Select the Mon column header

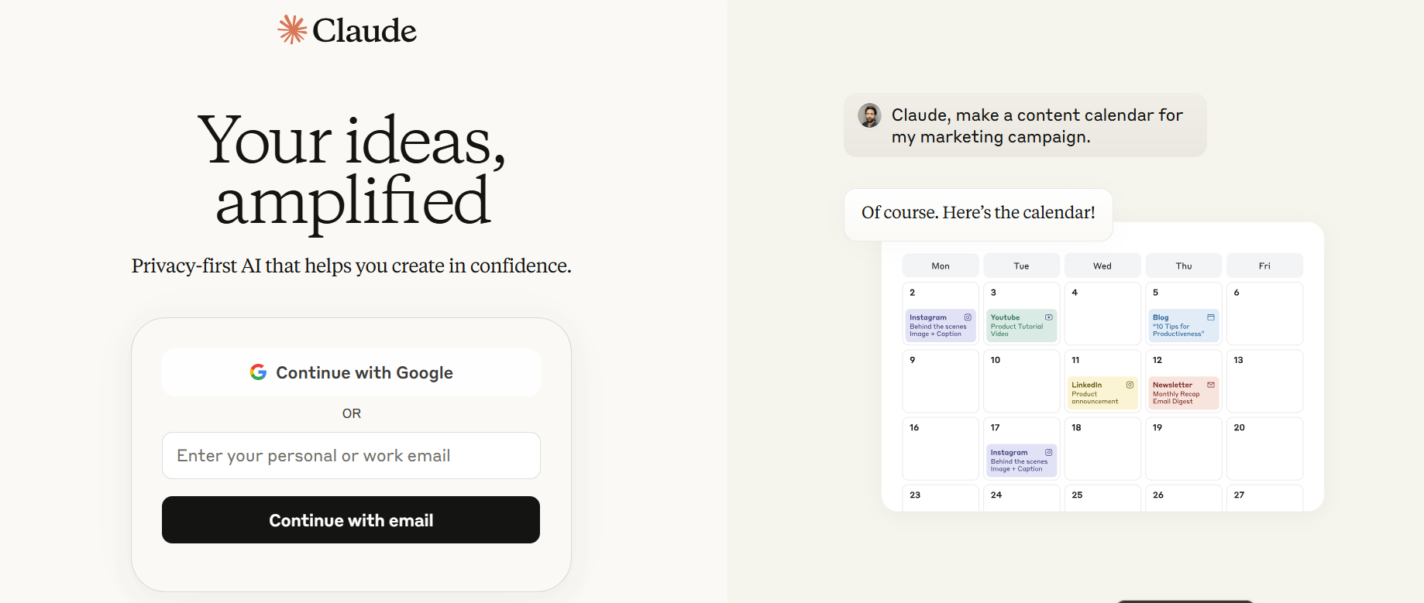pos(940,266)
